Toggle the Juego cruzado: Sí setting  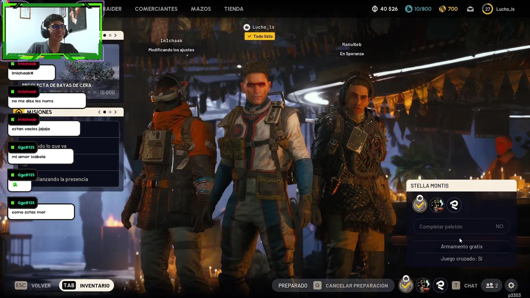(x=461, y=259)
